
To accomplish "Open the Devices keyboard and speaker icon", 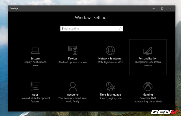I will (73, 50).
